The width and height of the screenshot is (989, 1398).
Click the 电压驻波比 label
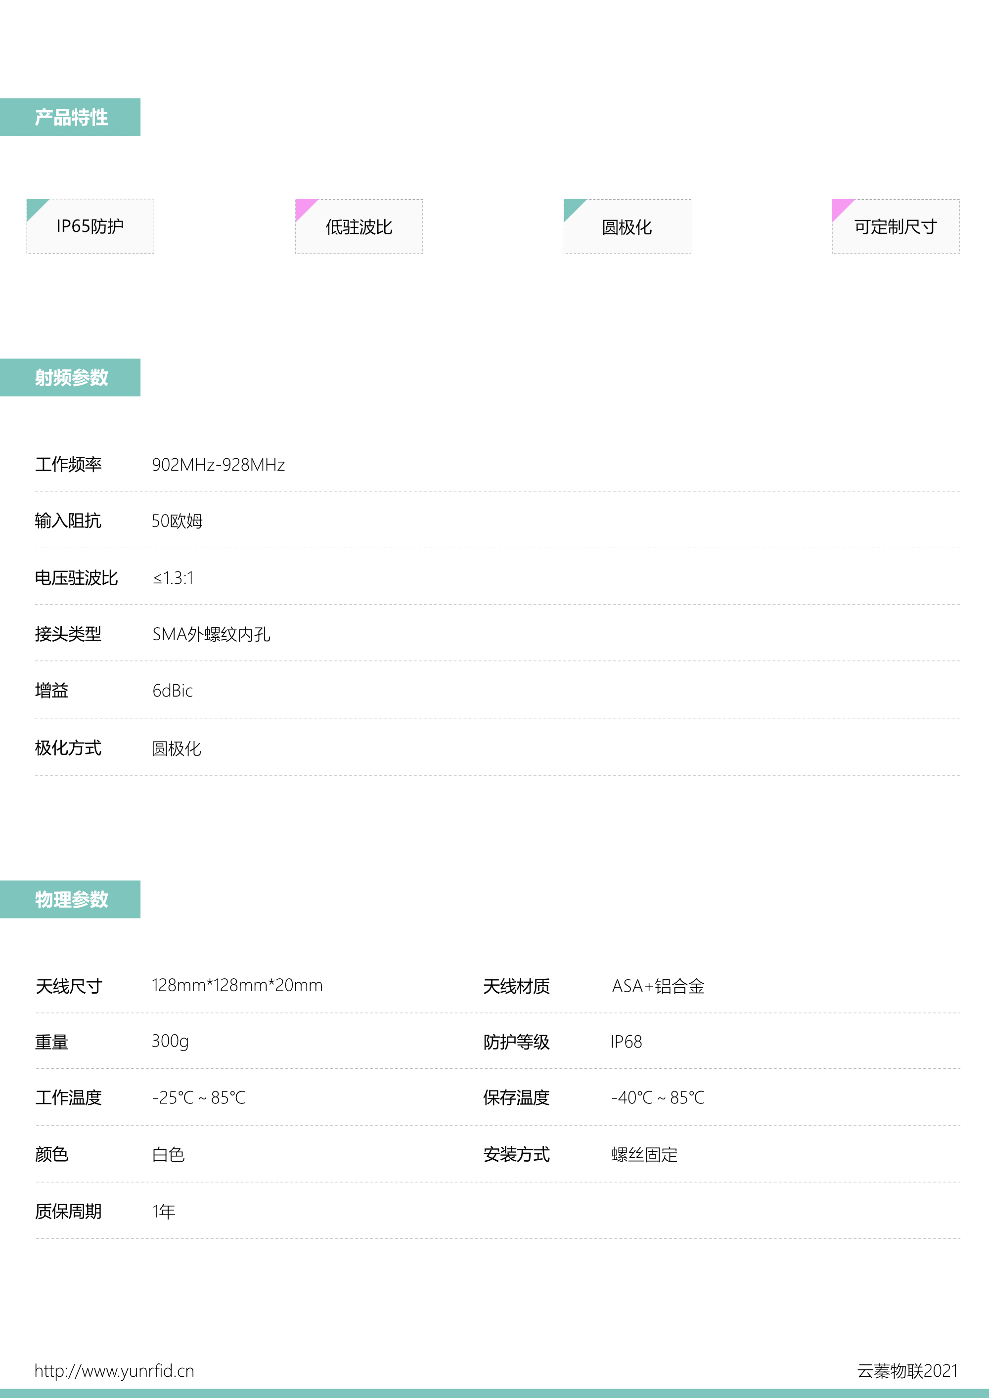point(76,578)
